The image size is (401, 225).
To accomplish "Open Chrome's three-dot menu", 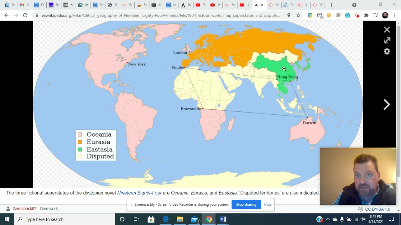I will 394,15.
